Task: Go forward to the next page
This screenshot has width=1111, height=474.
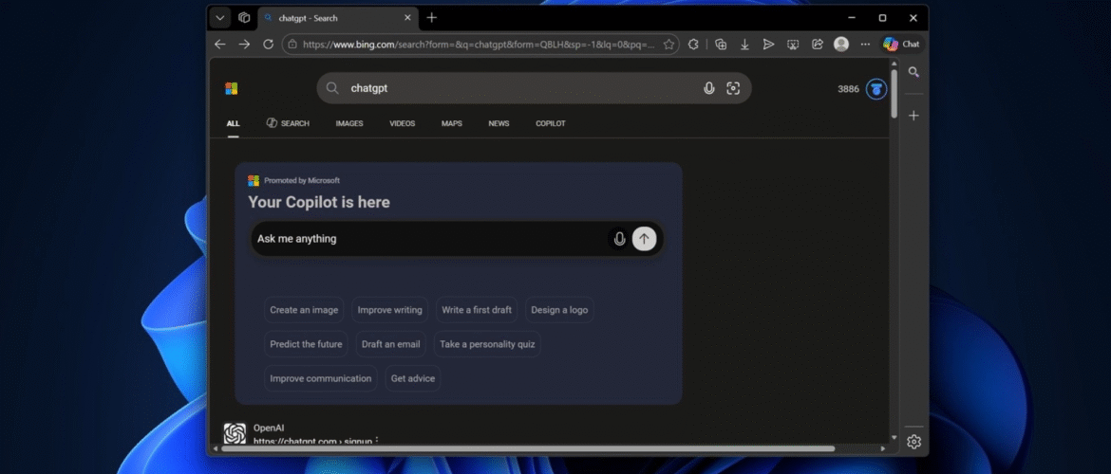Action: pos(244,44)
